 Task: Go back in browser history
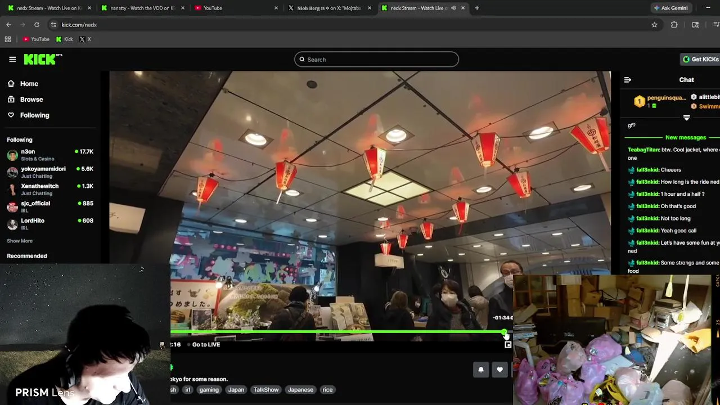click(8, 25)
